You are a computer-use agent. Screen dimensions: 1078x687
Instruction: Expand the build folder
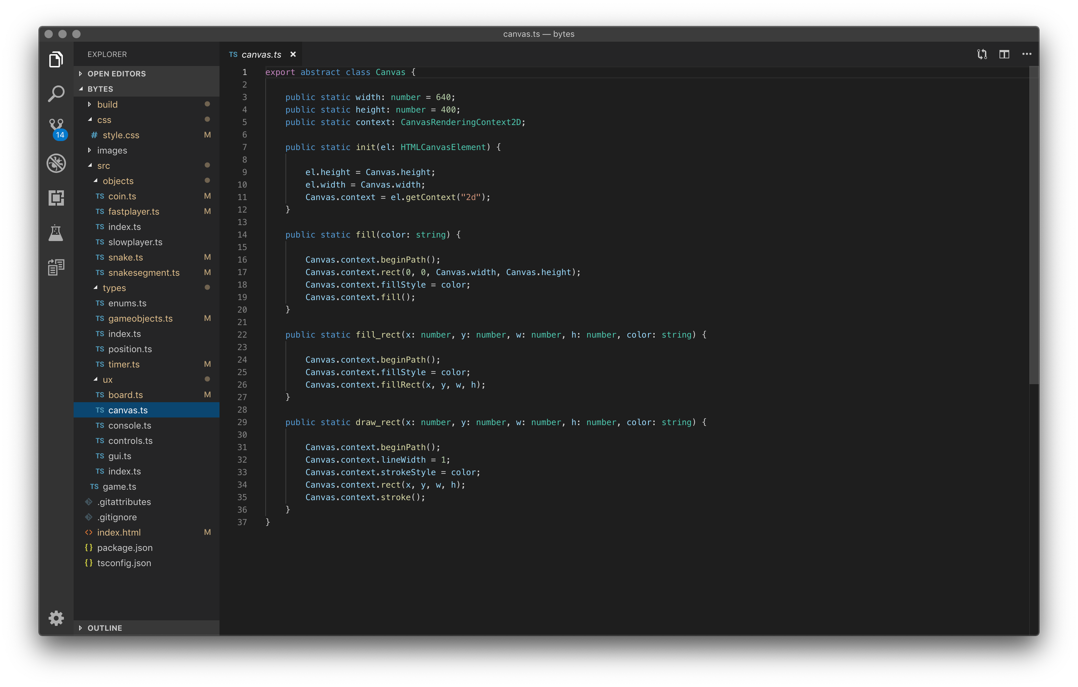[x=147, y=104]
